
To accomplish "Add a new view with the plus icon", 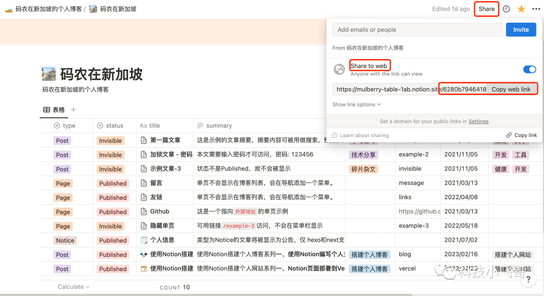I will [73, 110].
